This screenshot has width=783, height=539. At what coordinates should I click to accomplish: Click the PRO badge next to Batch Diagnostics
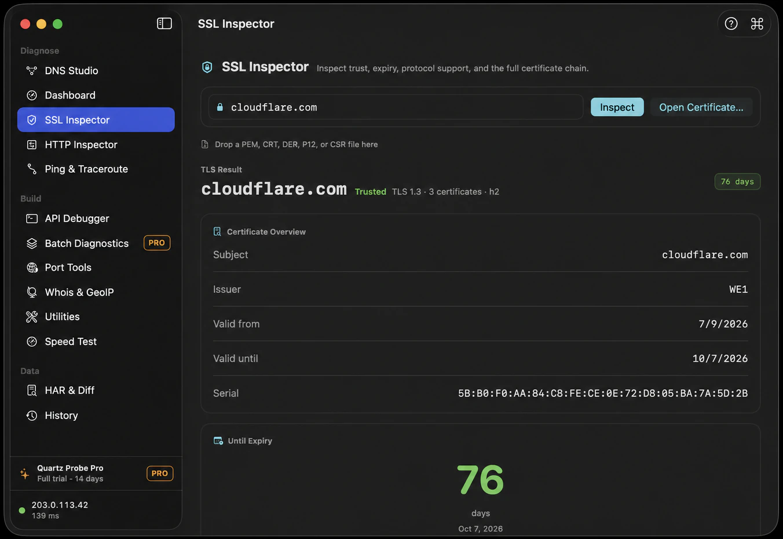click(157, 243)
